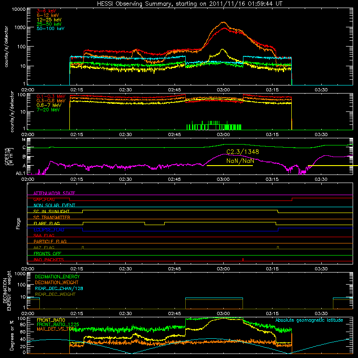The width and height of the screenshot is (358, 358).
Task: Click the DECIMATION_WEIGHT legend label
Action: pos(57,282)
